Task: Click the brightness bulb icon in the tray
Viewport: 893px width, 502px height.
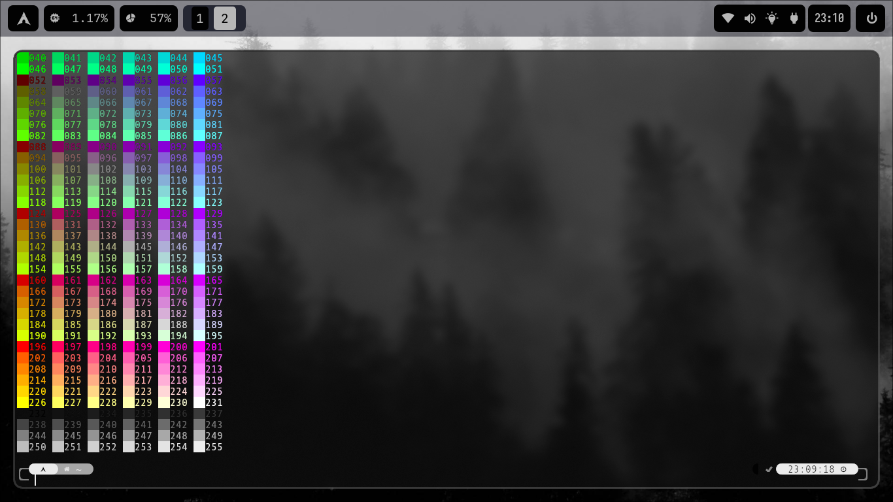Action: coord(771,18)
